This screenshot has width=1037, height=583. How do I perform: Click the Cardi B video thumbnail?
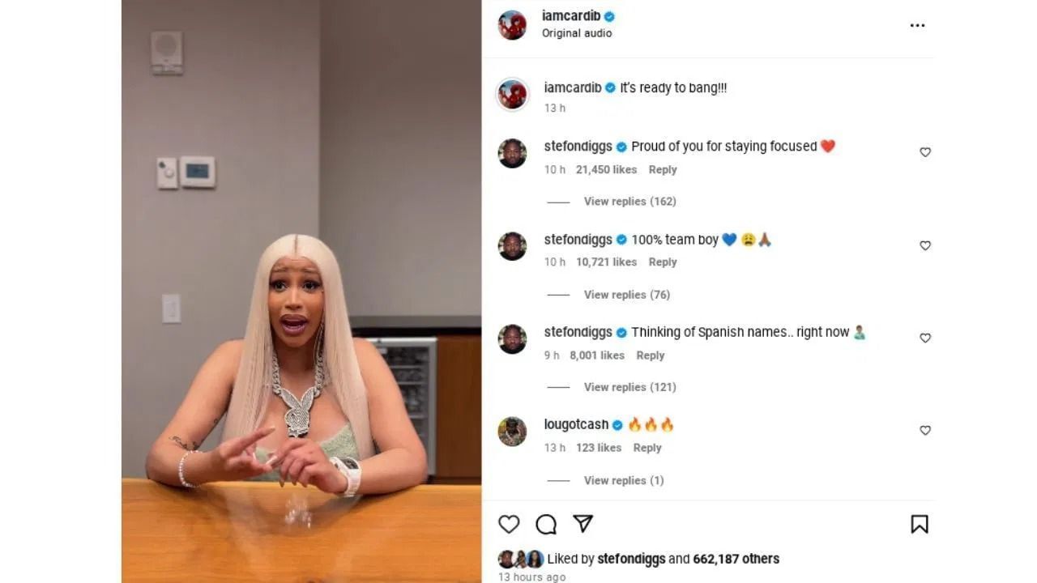[301, 291]
